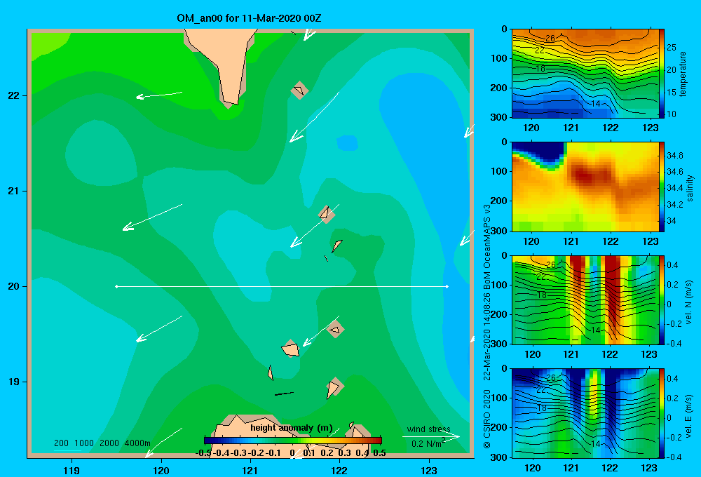Click the main map's 123 longitude axis label
The height and width of the screenshot is (477, 701).
pos(429,471)
